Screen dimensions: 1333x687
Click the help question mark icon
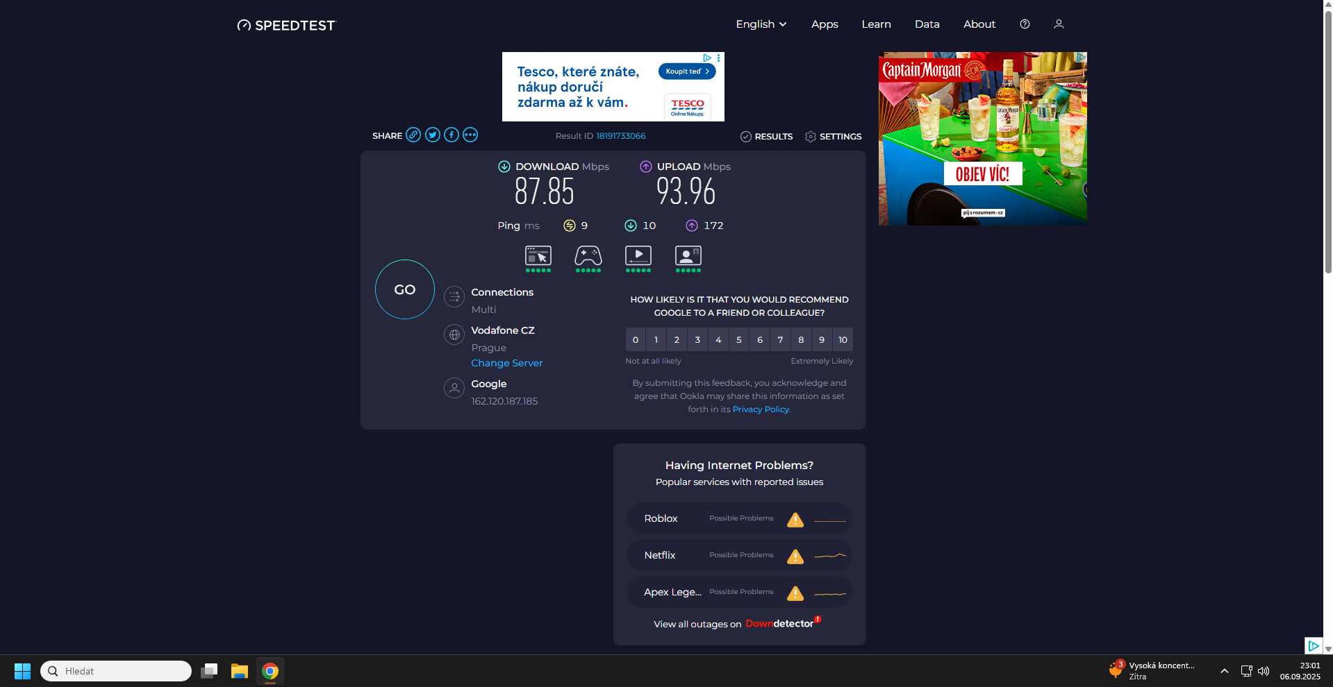(1025, 24)
